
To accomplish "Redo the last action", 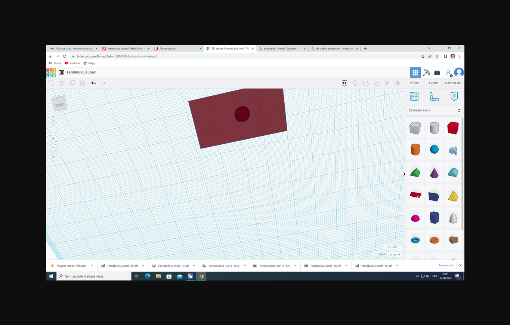I will pyautogui.click(x=103, y=83).
